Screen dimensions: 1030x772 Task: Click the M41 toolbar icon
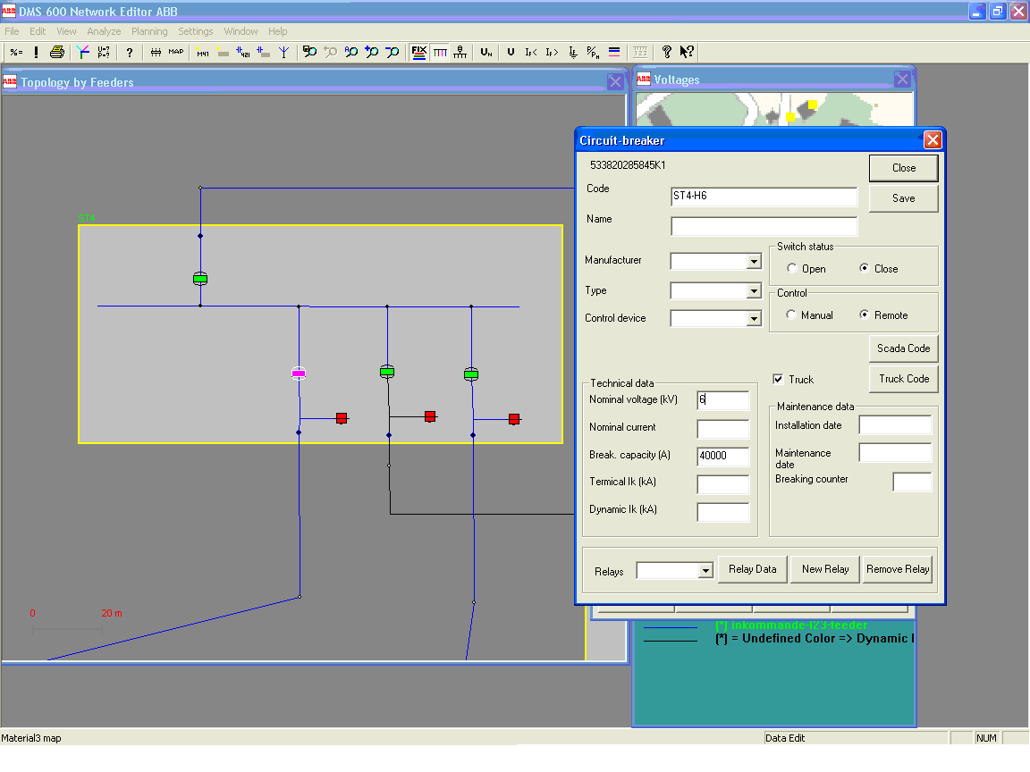point(202,52)
